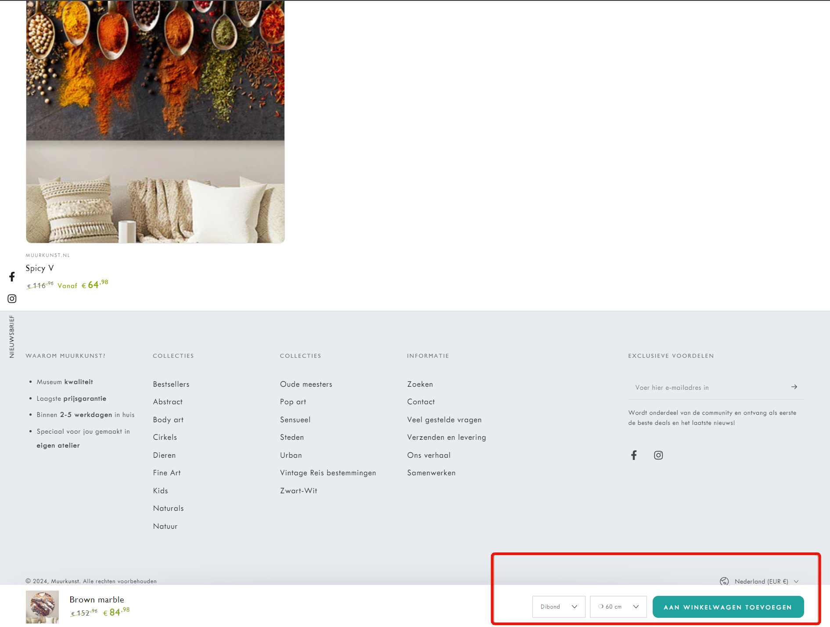Submit the newsletter email with arrow
Screen dimensions: 830x627
pos(794,387)
